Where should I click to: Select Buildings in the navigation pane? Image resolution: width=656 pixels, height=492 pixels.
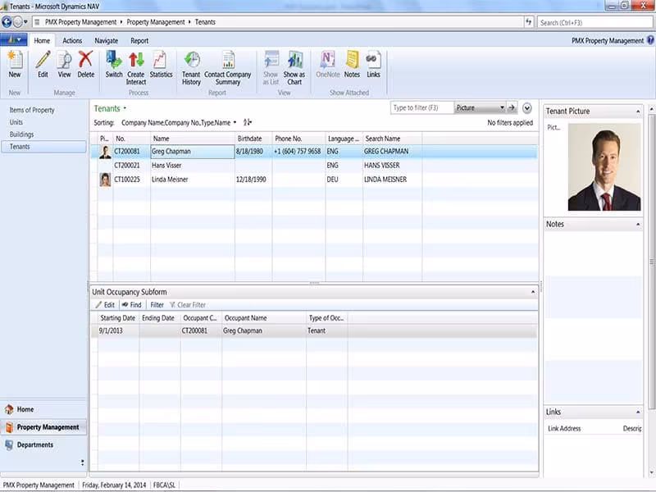(22, 134)
